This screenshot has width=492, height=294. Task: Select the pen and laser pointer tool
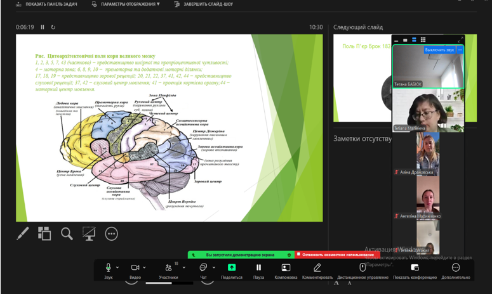coord(22,233)
